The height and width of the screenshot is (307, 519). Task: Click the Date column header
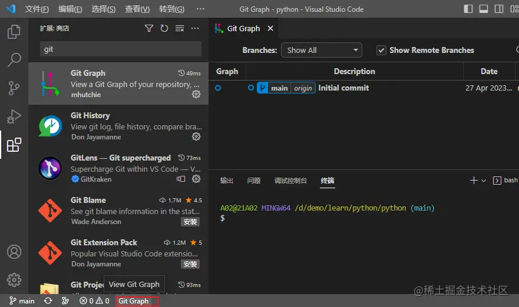coord(489,71)
